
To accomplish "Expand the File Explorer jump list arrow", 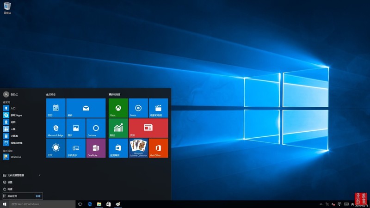I will [x=39, y=175].
